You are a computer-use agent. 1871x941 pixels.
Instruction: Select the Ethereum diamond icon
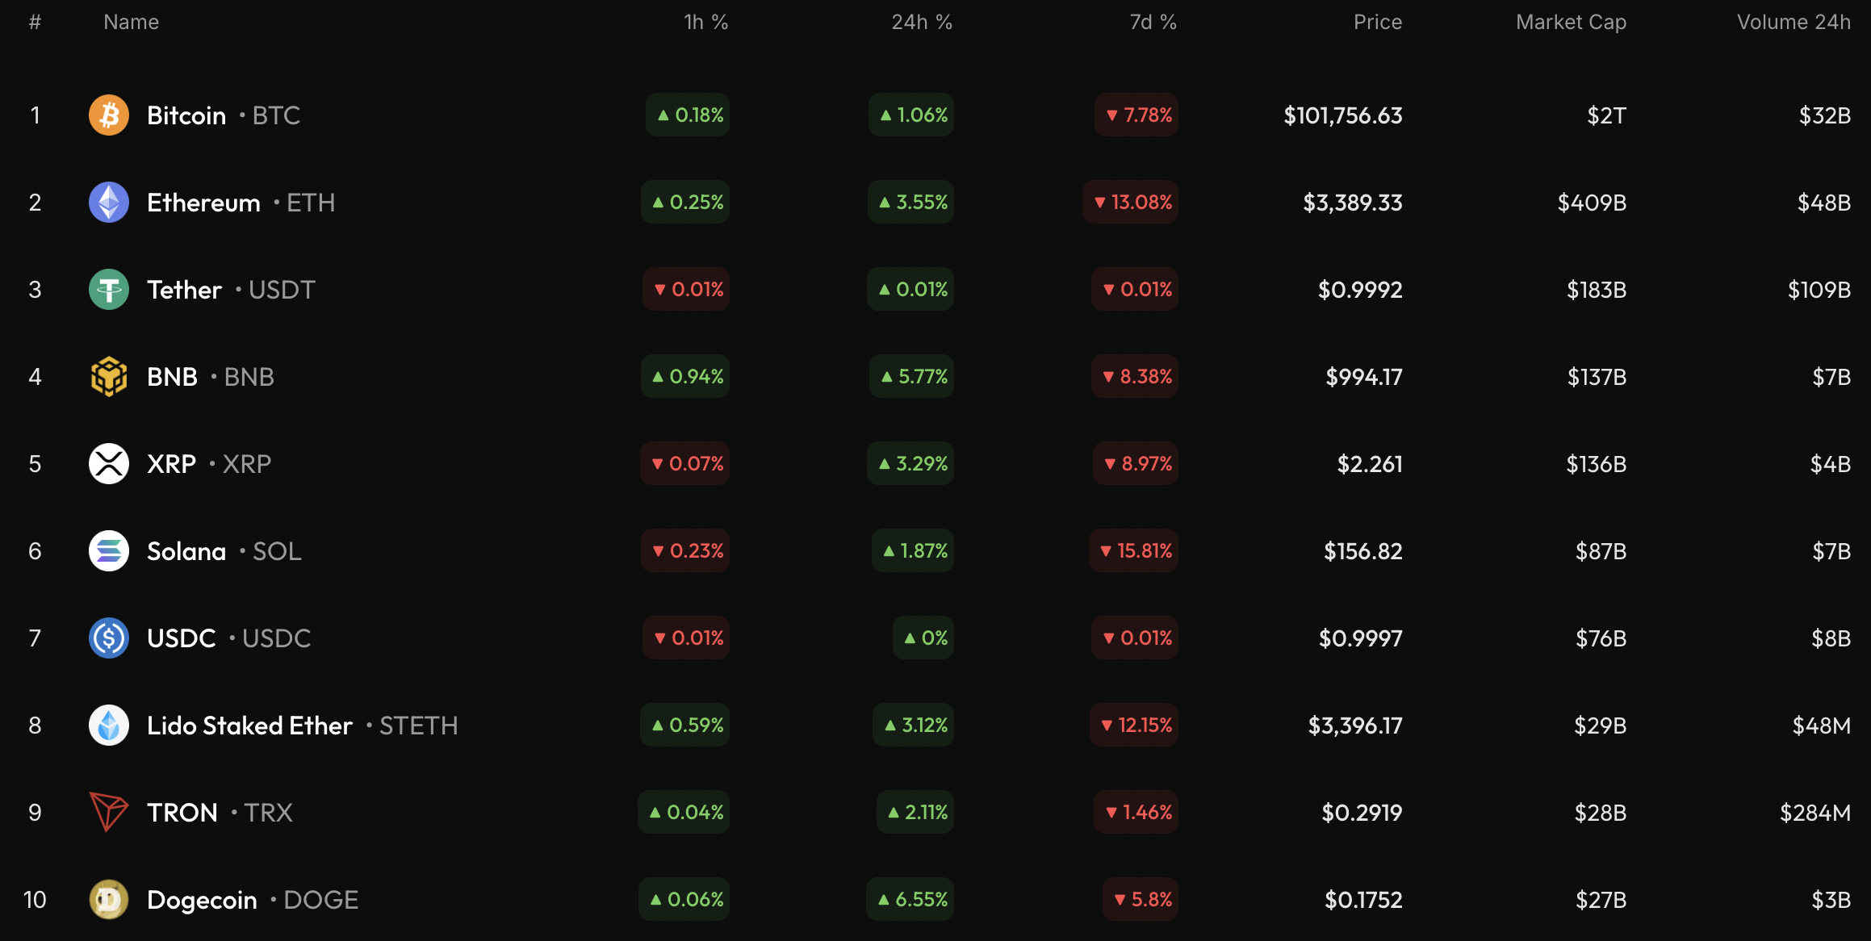tap(108, 202)
